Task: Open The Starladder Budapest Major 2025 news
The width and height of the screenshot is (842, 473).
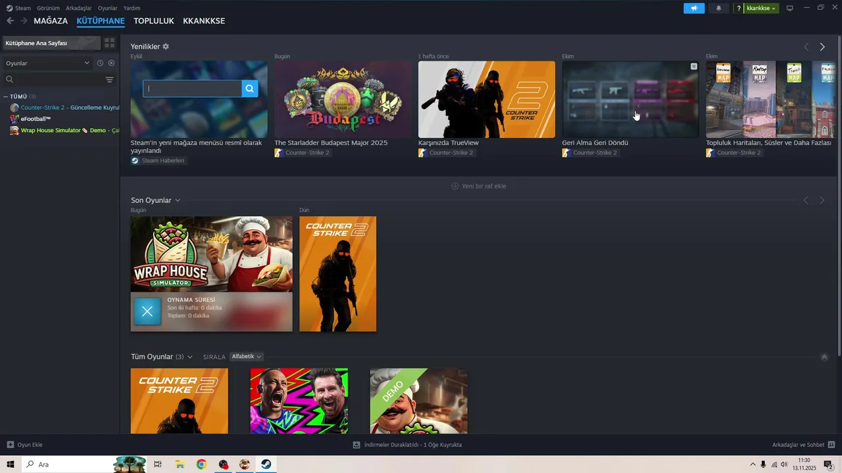Action: point(331,143)
